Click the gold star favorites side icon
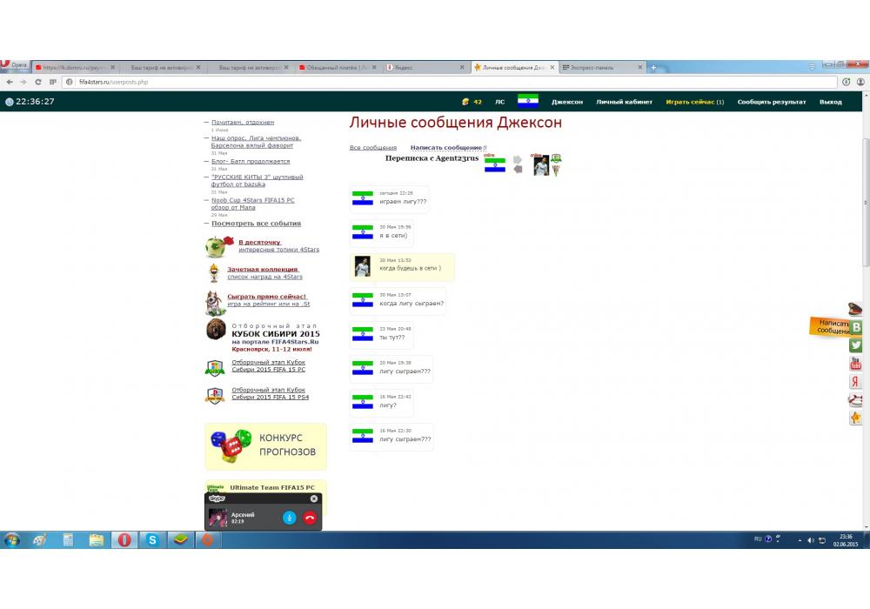This screenshot has width=870, height=609. [856, 418]
